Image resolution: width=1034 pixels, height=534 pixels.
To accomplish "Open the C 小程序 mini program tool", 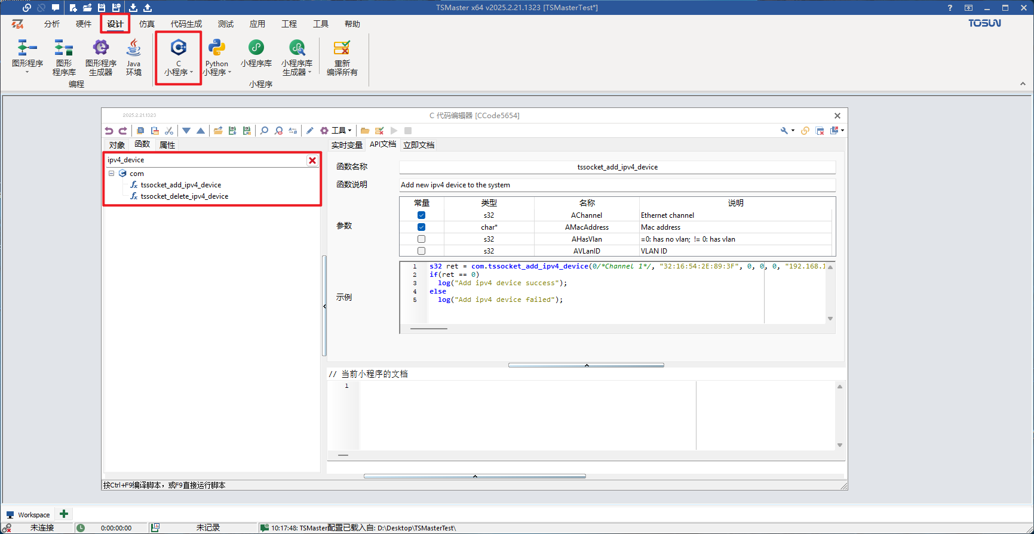I will [178, 57].
